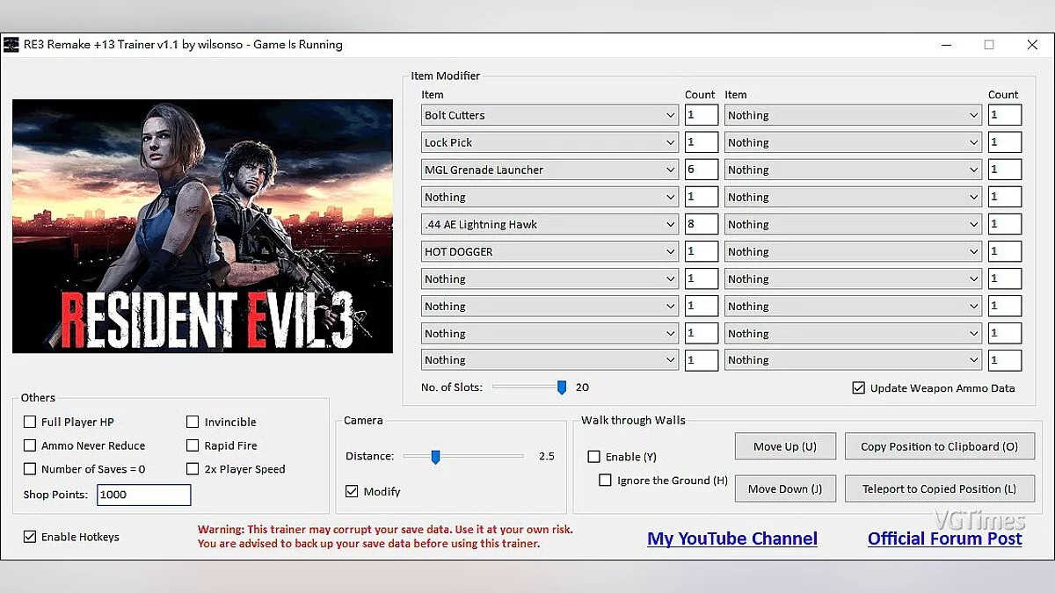Click Teleport to Copied Position
Viewport: 1055px width, 593px height.
click(939, 488)
